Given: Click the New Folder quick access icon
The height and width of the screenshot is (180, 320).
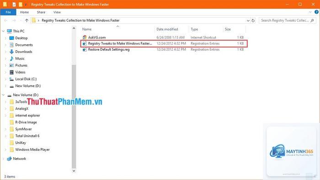Looking at the screenshot, I should coord(21,4).
